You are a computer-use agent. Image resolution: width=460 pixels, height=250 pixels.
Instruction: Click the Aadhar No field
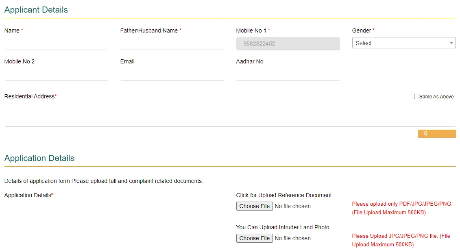pyautogui.click(x=288, y=75)
